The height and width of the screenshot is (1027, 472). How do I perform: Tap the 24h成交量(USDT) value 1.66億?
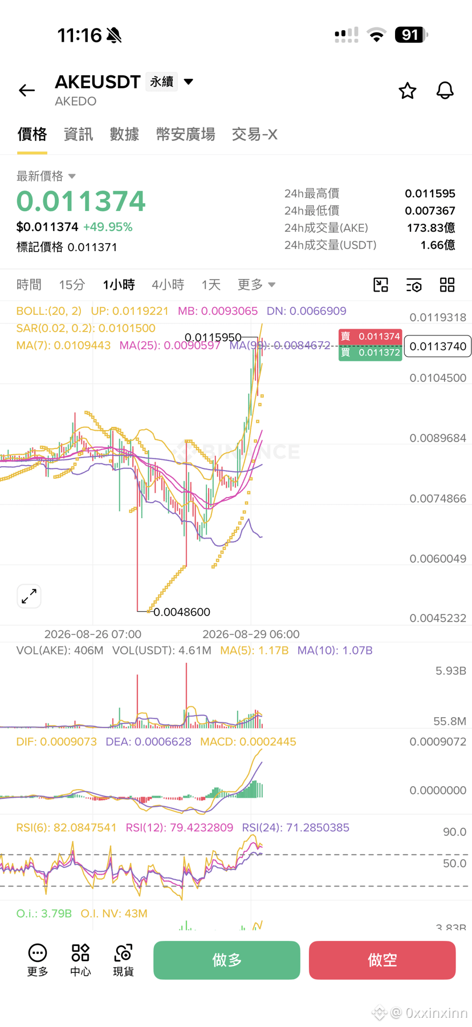pyautogui.click(x=438, y=245)
